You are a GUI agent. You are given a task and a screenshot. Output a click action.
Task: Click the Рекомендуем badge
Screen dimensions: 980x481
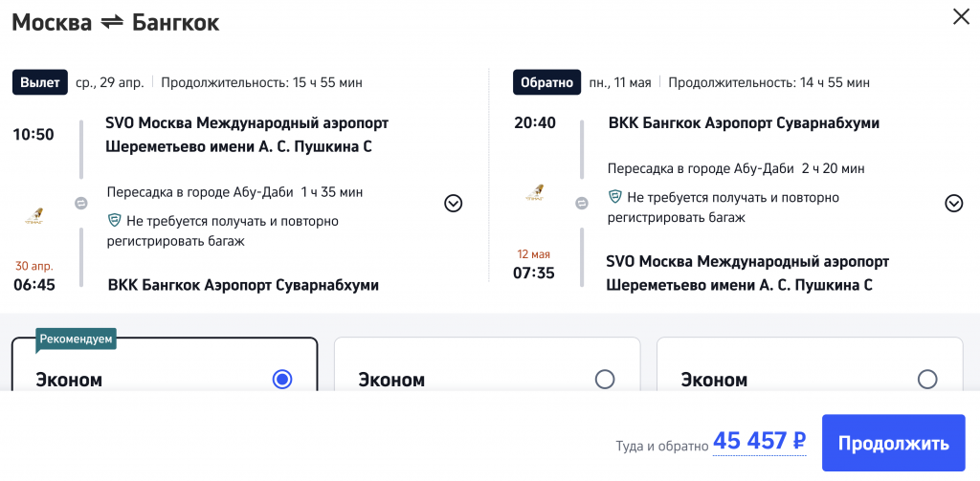(78, 339)
